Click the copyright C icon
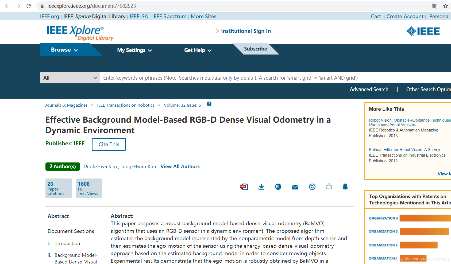 pos(312,187)
